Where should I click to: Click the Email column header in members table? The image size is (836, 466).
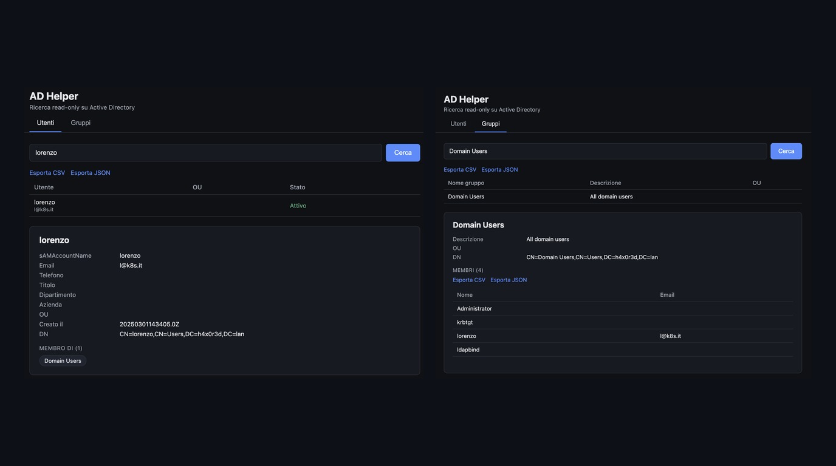[x=667, y=295]
